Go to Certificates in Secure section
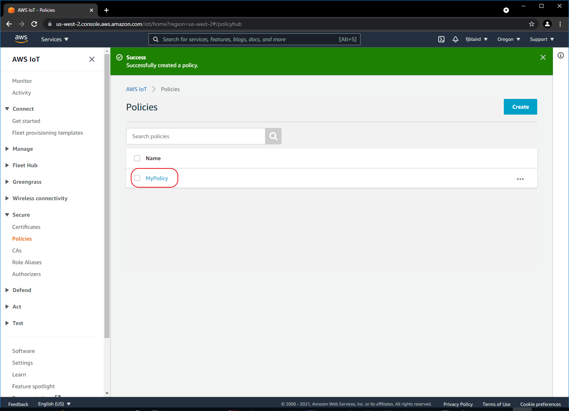 pyautogui.click(x=26, y=227)
